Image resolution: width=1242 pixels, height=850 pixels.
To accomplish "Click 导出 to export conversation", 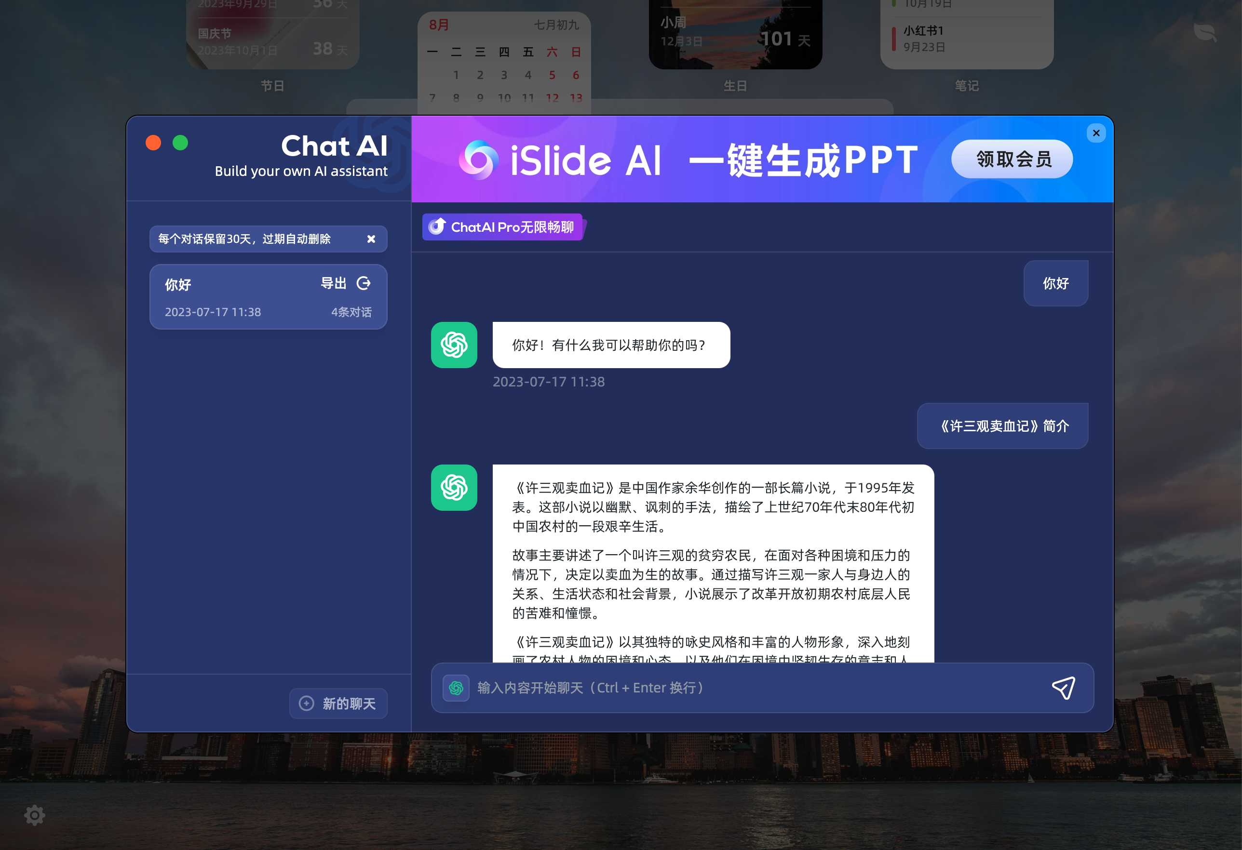I will pos(334,283).
